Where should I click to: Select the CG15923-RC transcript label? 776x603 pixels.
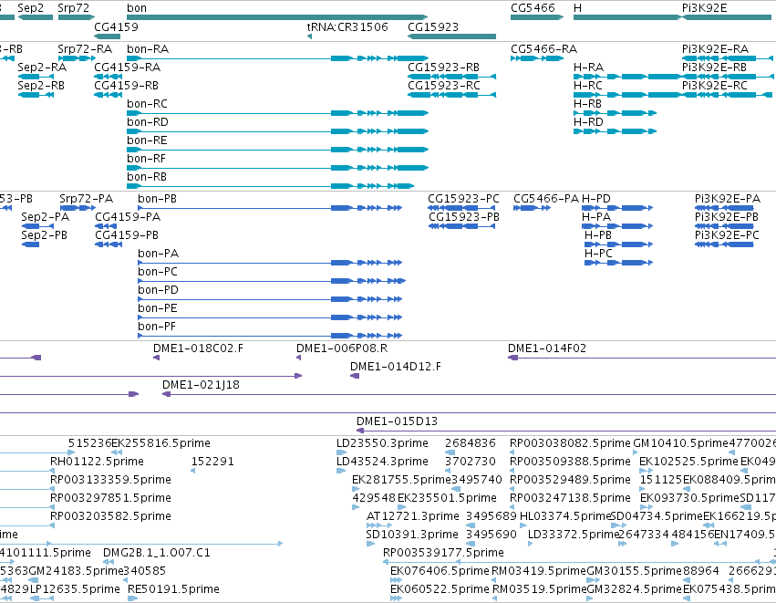pyautogui.click(x=444, y=85)
